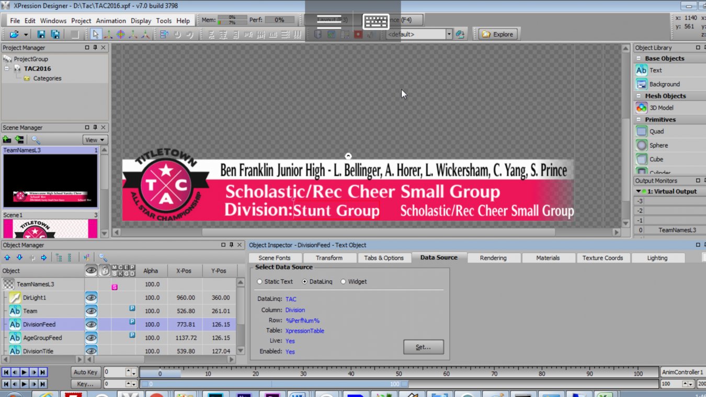Viewport: 706px width, 397px height.
Task: Open the Tools menu
Action: coord(164,21)
